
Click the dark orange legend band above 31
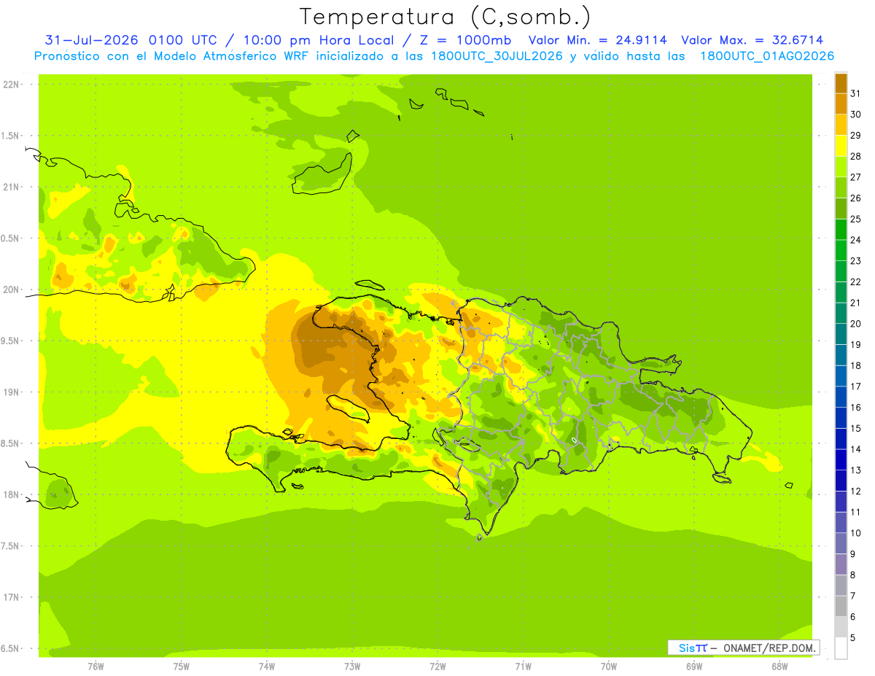[x=841, y=83]
